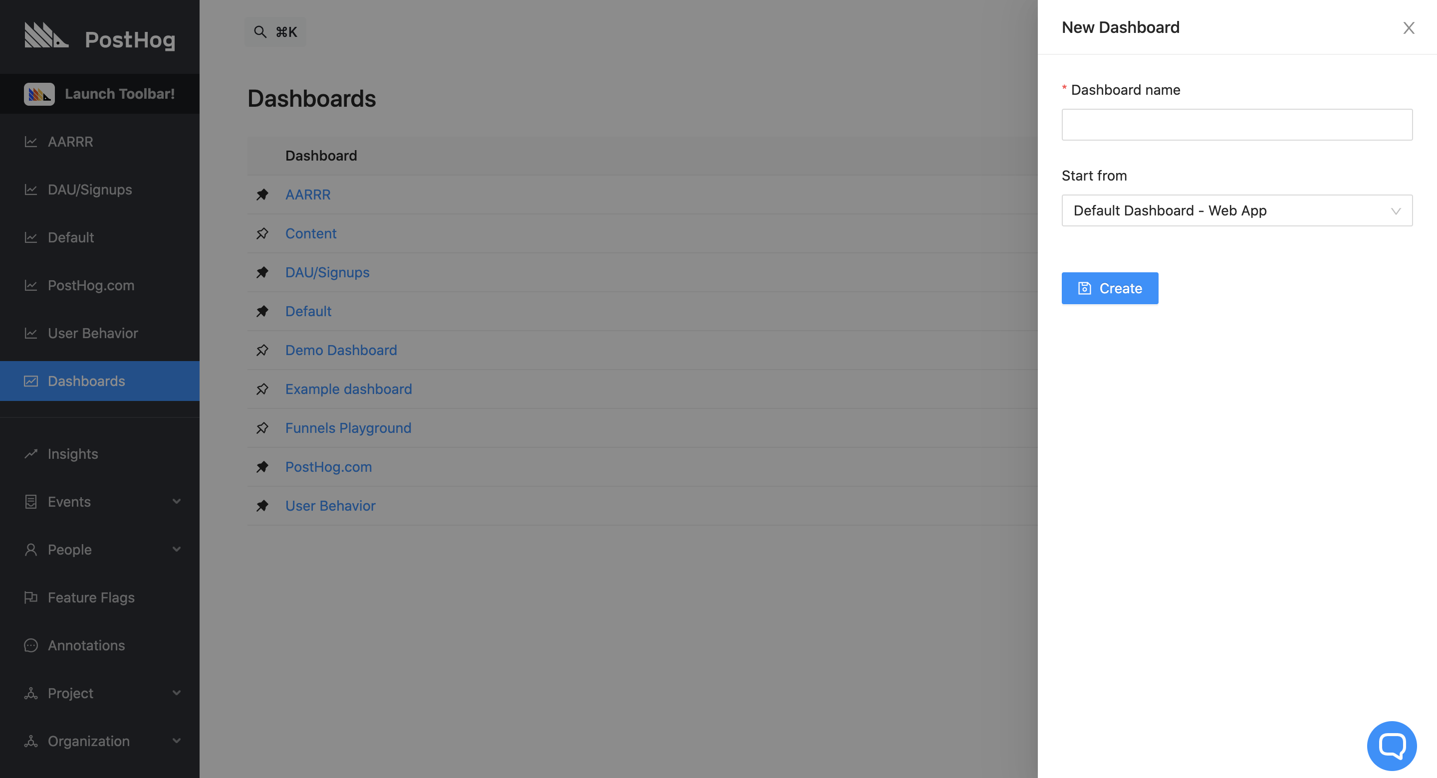Click the search magnifier icon

[260, 31]
